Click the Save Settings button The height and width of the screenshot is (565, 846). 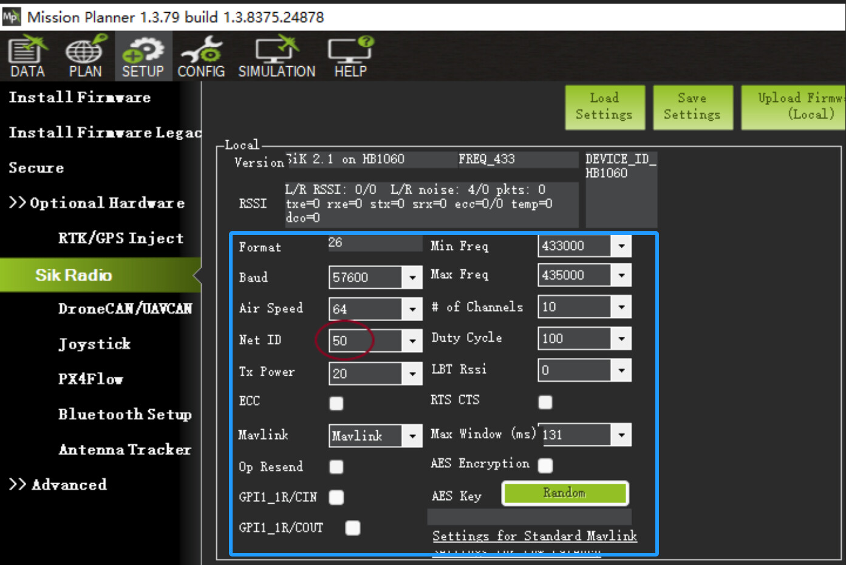click(x=692, y=107)
